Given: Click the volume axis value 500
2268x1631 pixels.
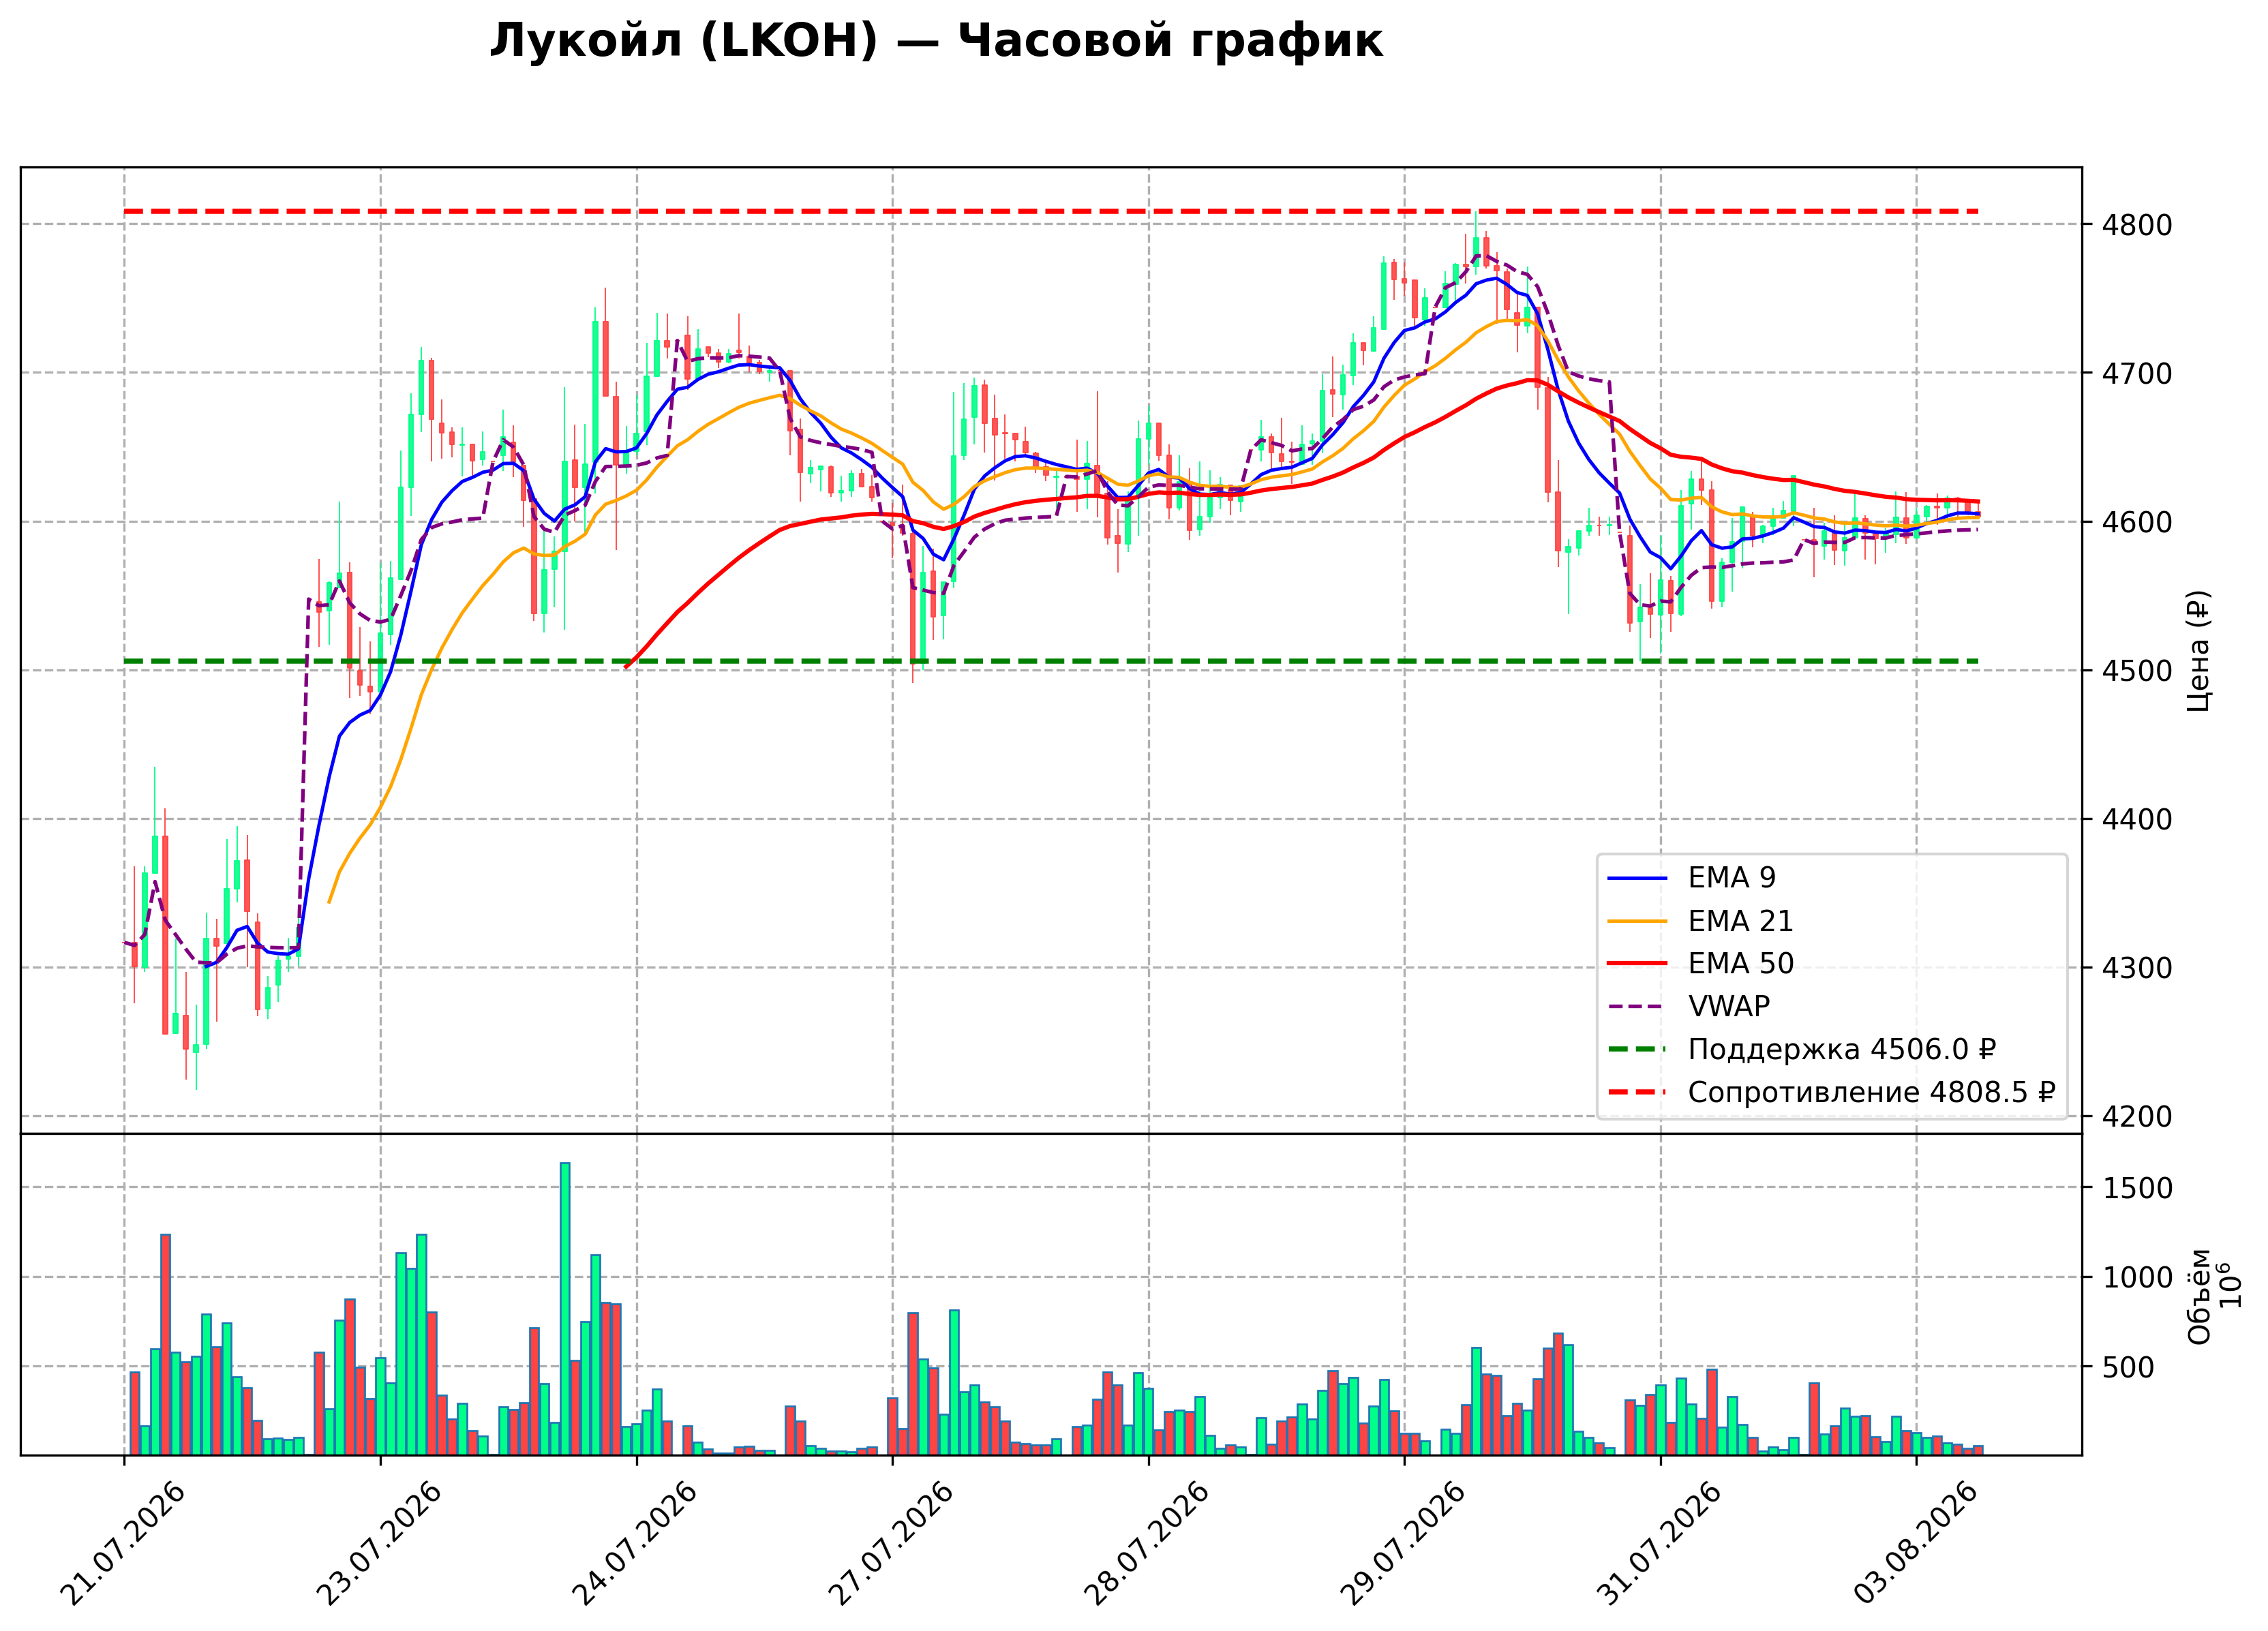Looking at the screenshot, I should [x=2128, y=1367].
